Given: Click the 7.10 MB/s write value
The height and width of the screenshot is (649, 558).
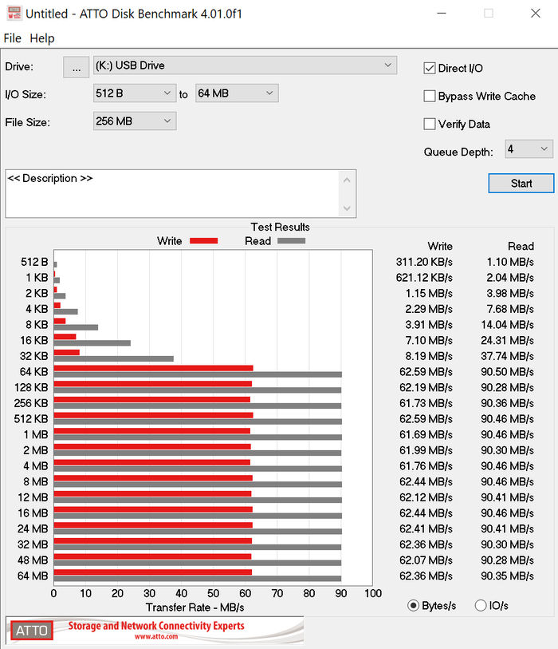Looking at the screenshot, I should coord(429,341).
